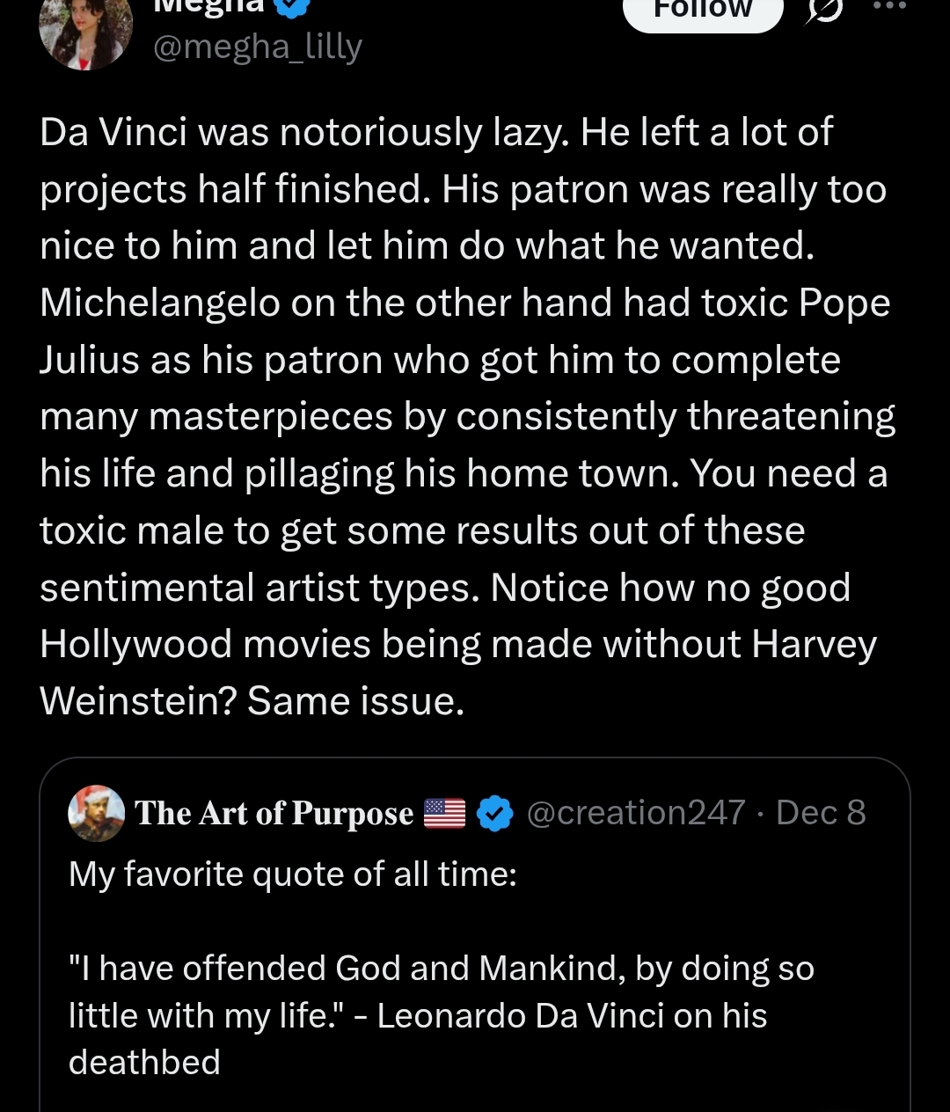The image size is (950, 1112).
Task: Click the word "Michelangelo" in the tweet
Action: tap(158, 303)
